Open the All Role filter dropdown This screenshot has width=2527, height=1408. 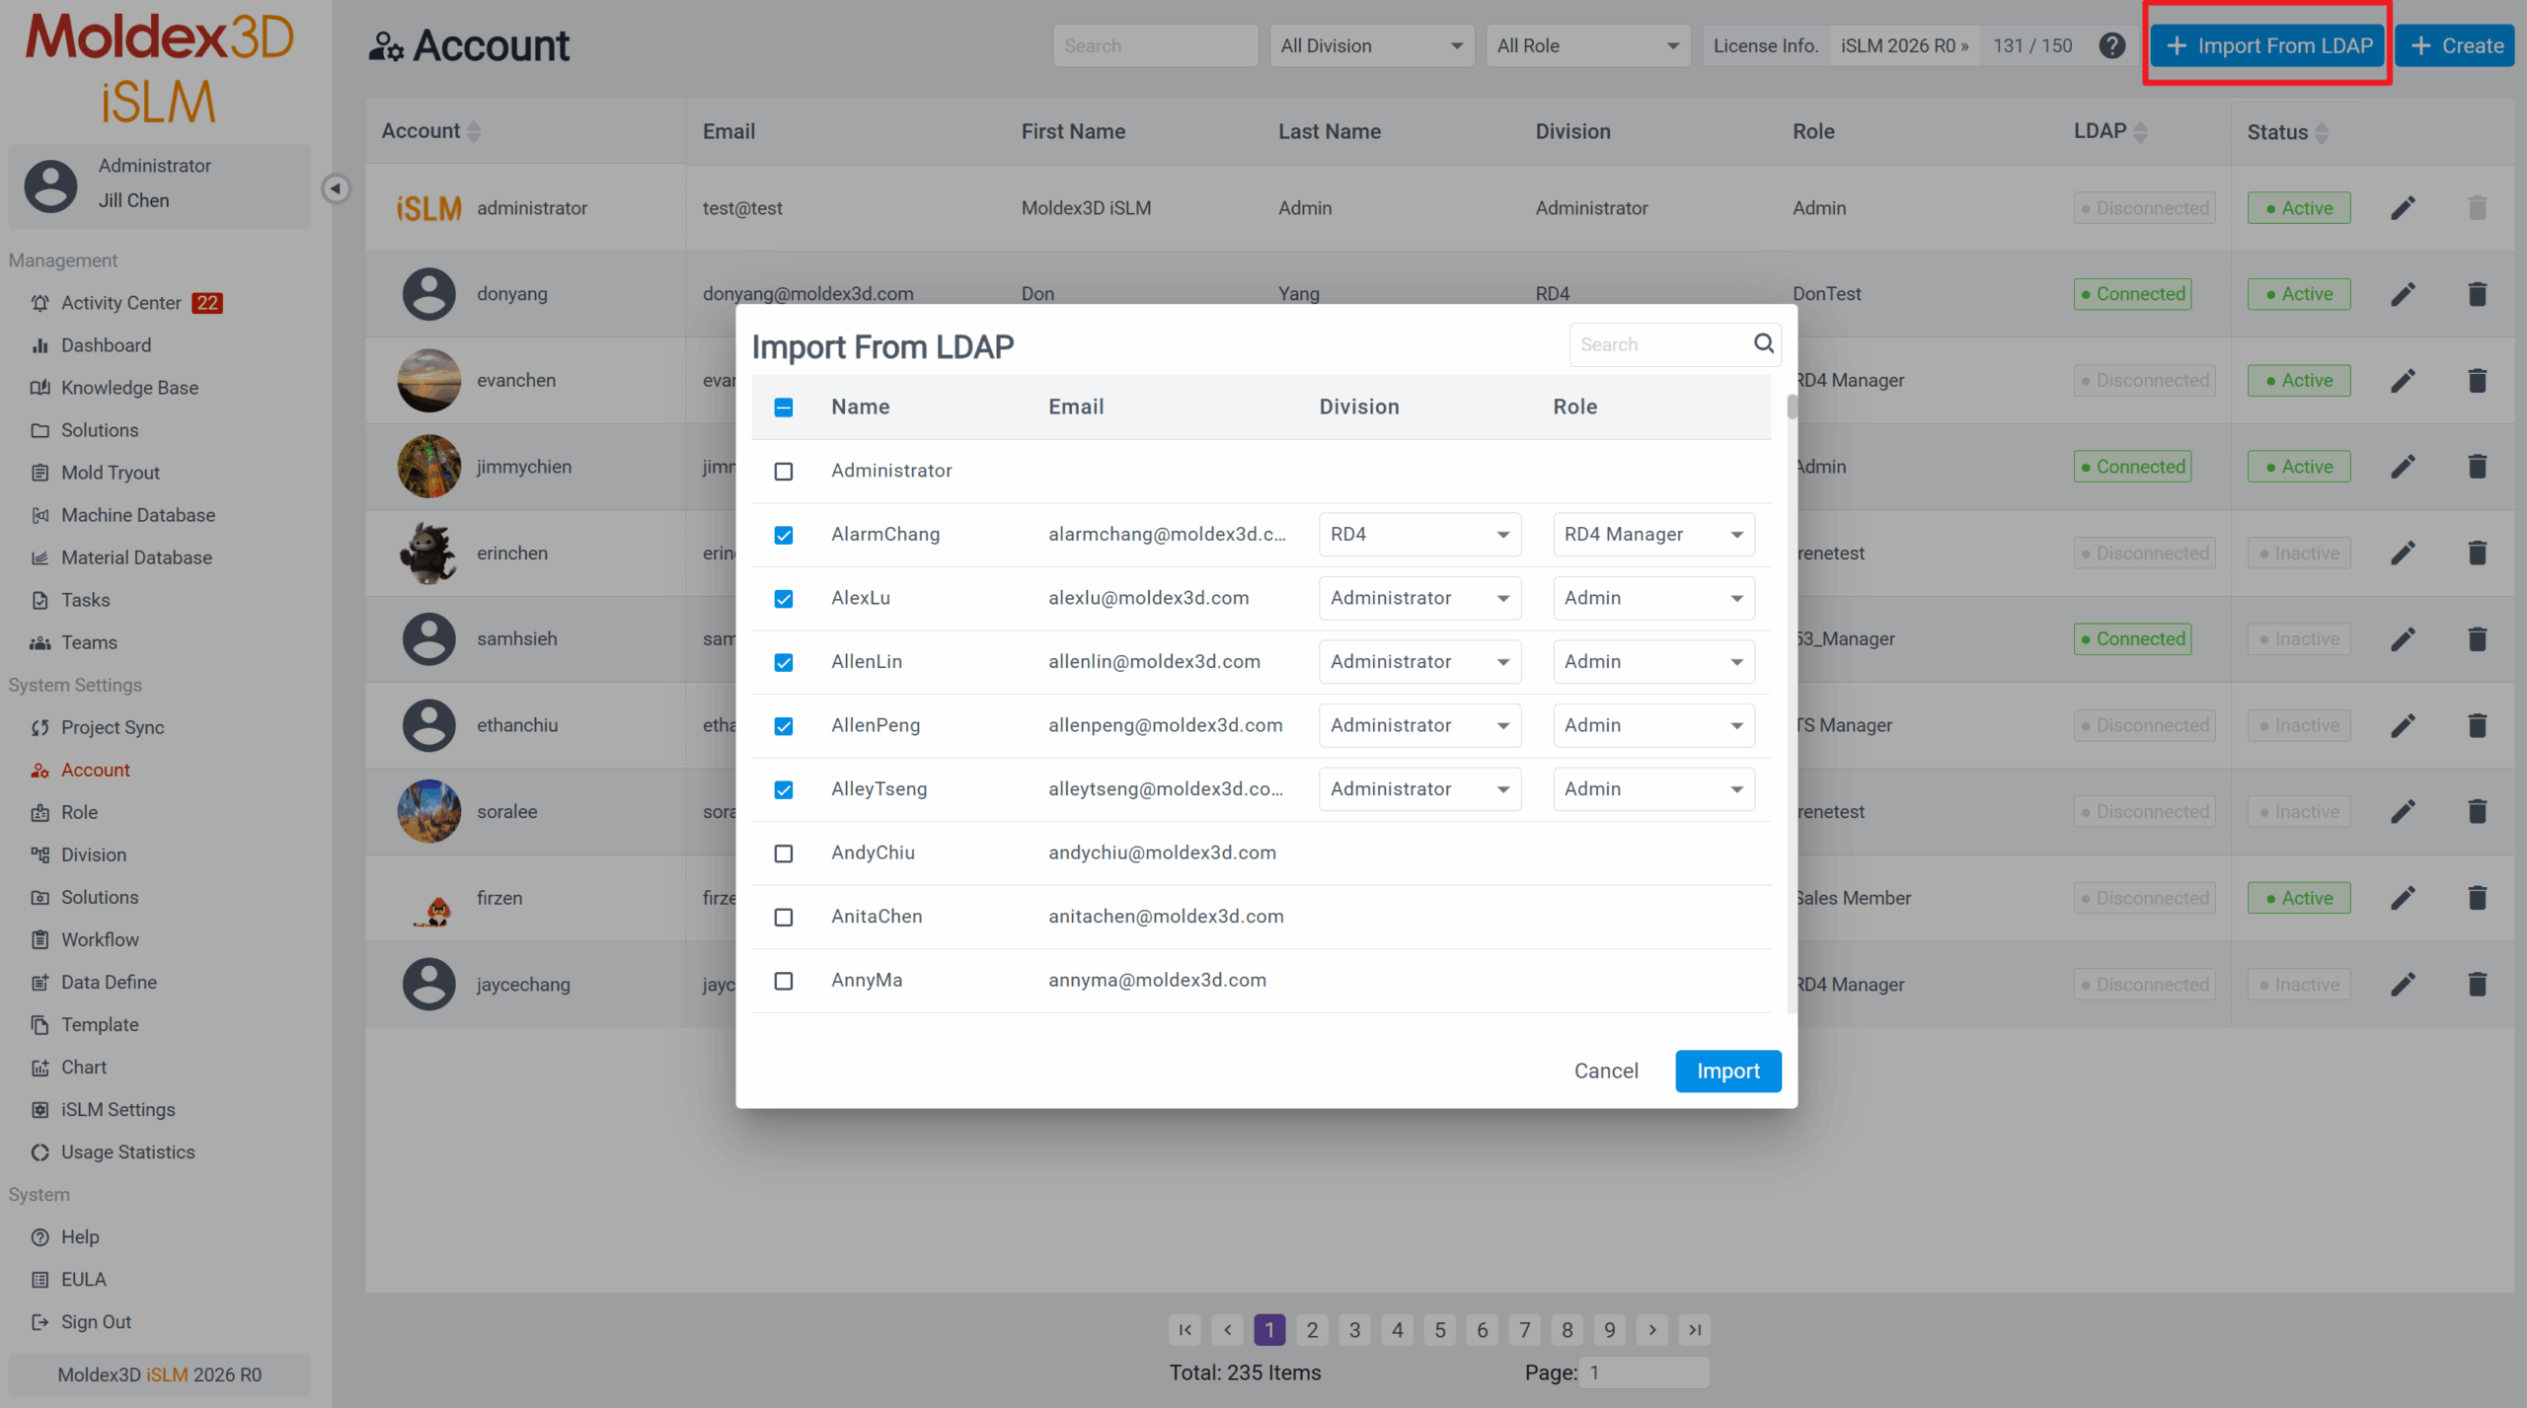pyautogui.click(x=1587, y=45)
